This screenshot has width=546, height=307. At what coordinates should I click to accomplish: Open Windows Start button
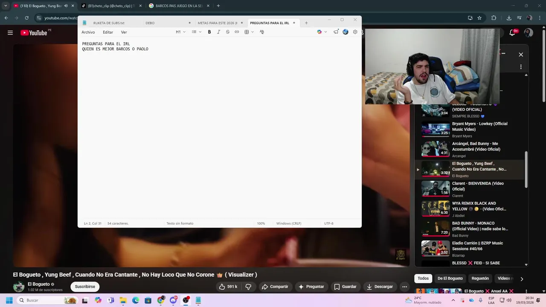(9, 300)
